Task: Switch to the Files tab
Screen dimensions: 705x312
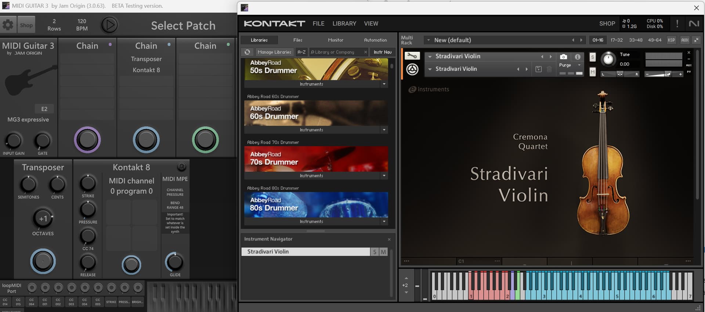Action: 298,40
